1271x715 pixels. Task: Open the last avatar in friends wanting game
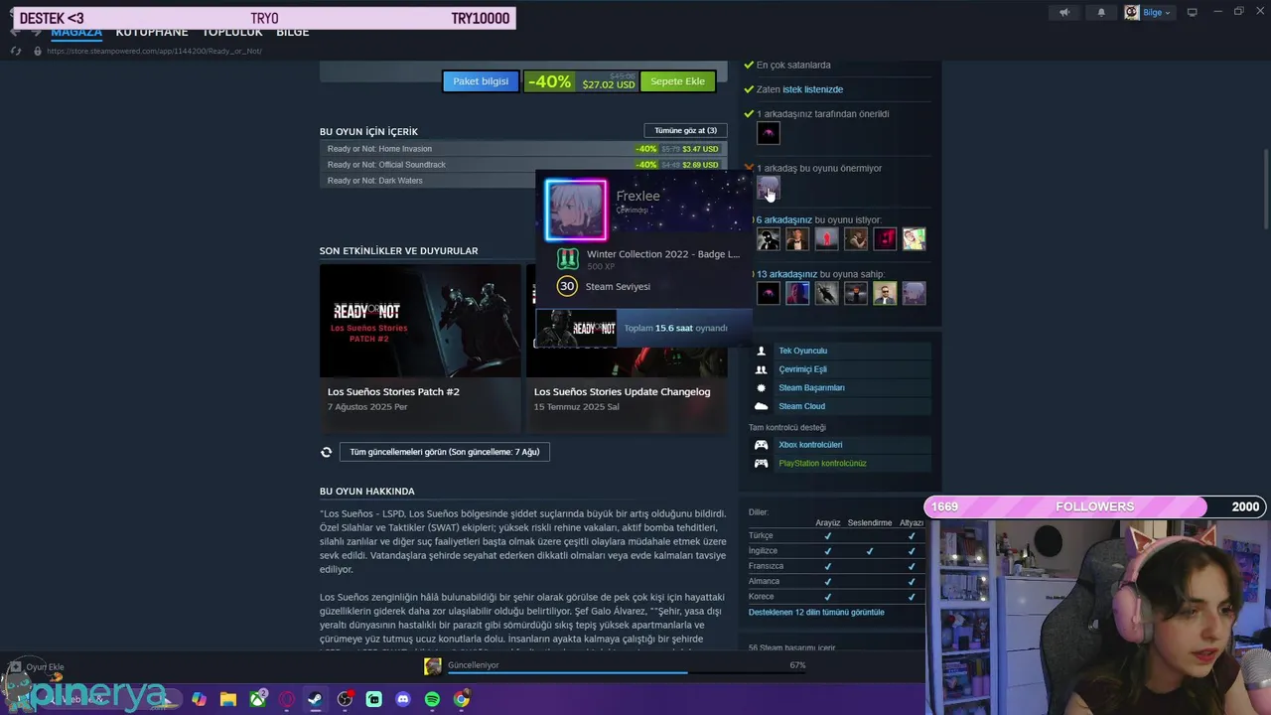[x=915, y=238]
